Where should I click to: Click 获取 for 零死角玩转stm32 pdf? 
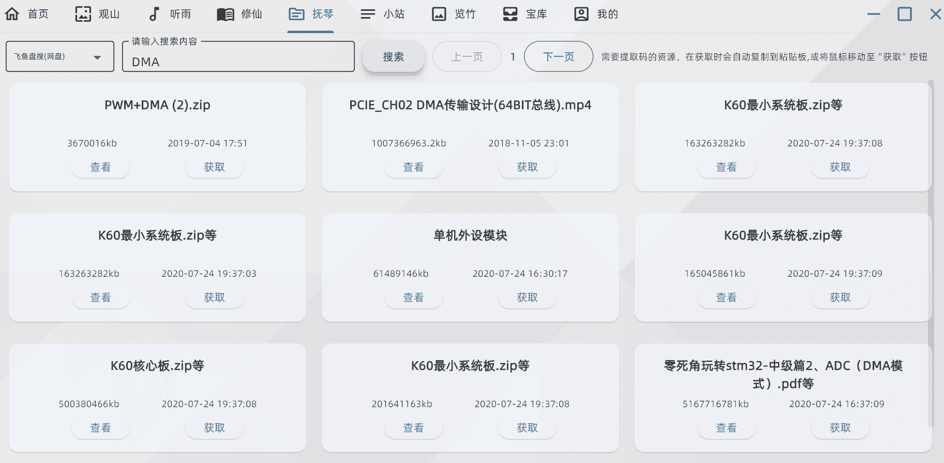coord(840,428)
